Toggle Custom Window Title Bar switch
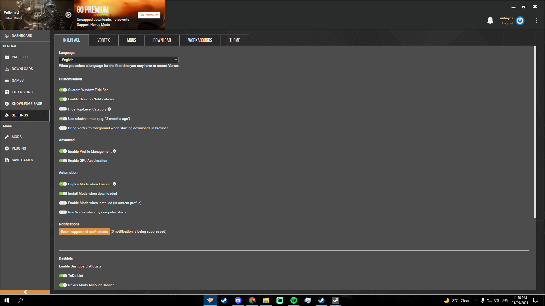 [x=63, y=90]
